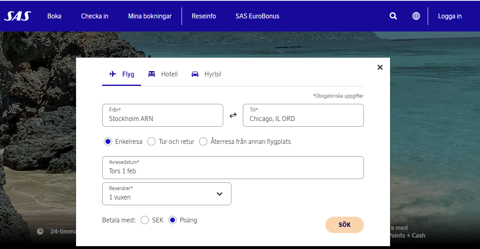Choose the Tur och retur option
Screen dimensions: 480x249
(x=151, y=141)
